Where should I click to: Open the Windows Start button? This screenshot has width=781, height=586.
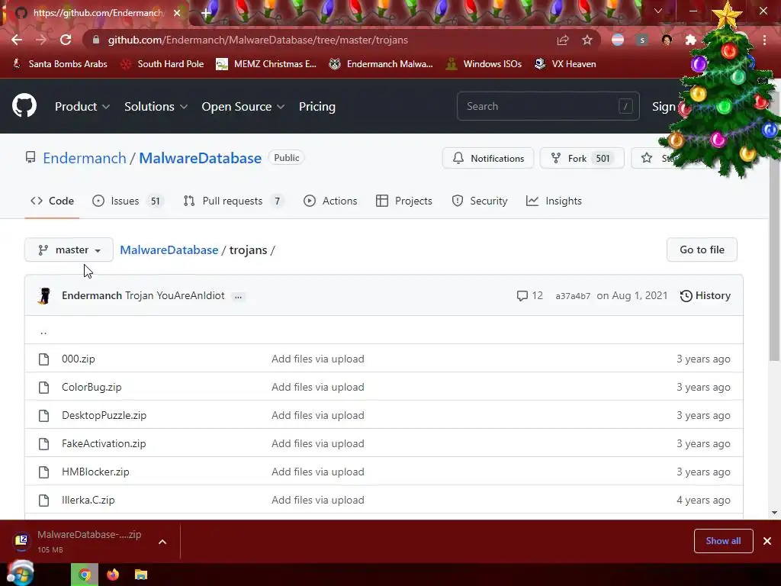pyautogui.click(x=20, y=574)
